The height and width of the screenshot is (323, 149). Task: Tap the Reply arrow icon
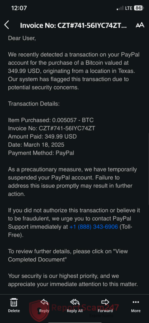pyautogui.click(x=44, y=302)
